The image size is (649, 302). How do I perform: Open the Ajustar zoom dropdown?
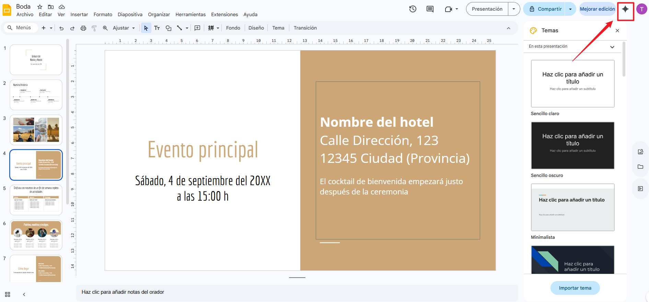tap(124, 28)
